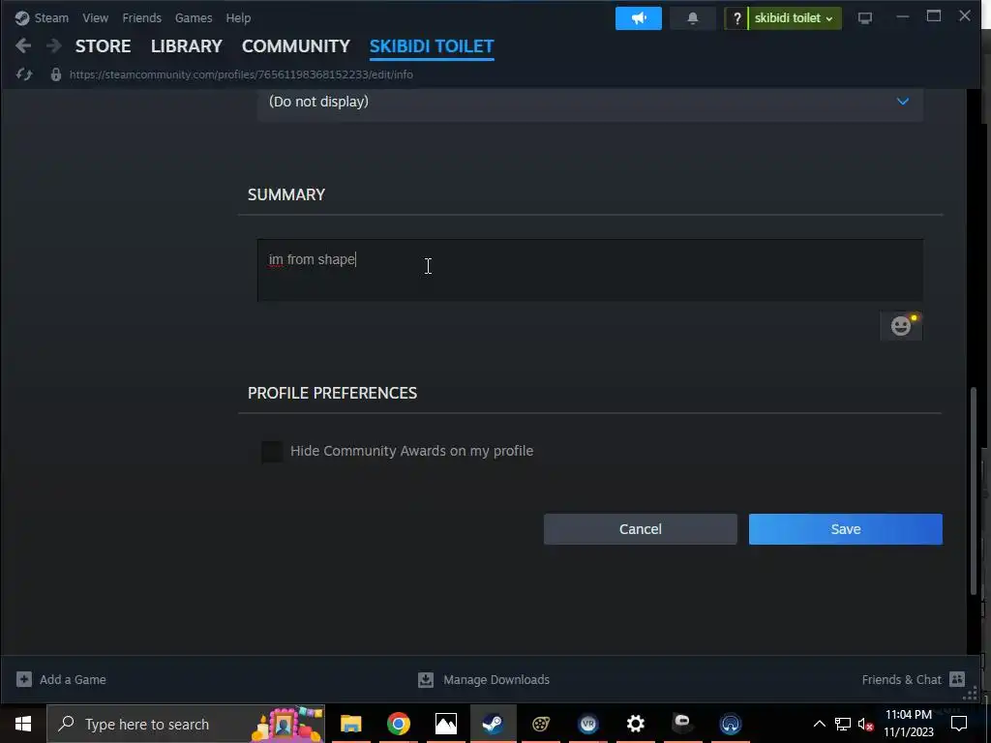
Task: Click the Add a Game plus icon
Action: pyautogui.click(x=24, y=679)
